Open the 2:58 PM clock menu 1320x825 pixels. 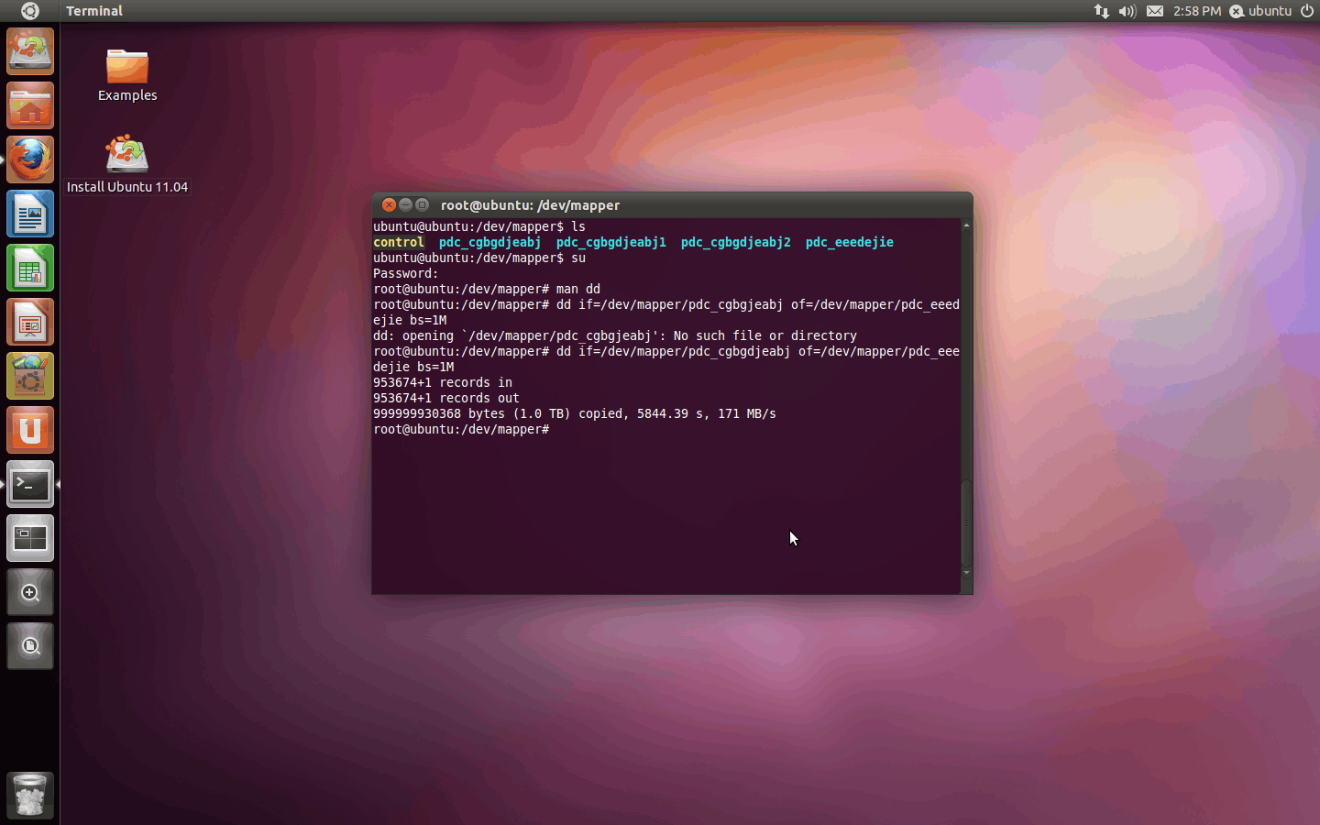pos(1197,11)
